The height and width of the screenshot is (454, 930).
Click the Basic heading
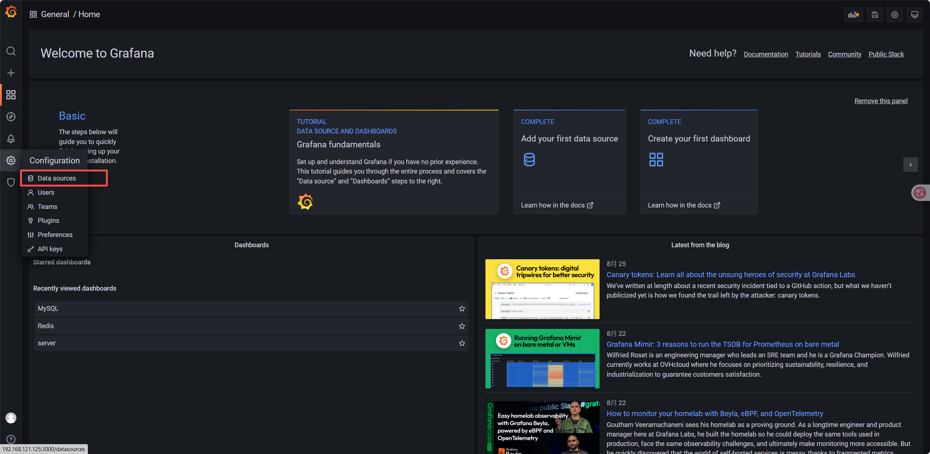click(72, 116)
